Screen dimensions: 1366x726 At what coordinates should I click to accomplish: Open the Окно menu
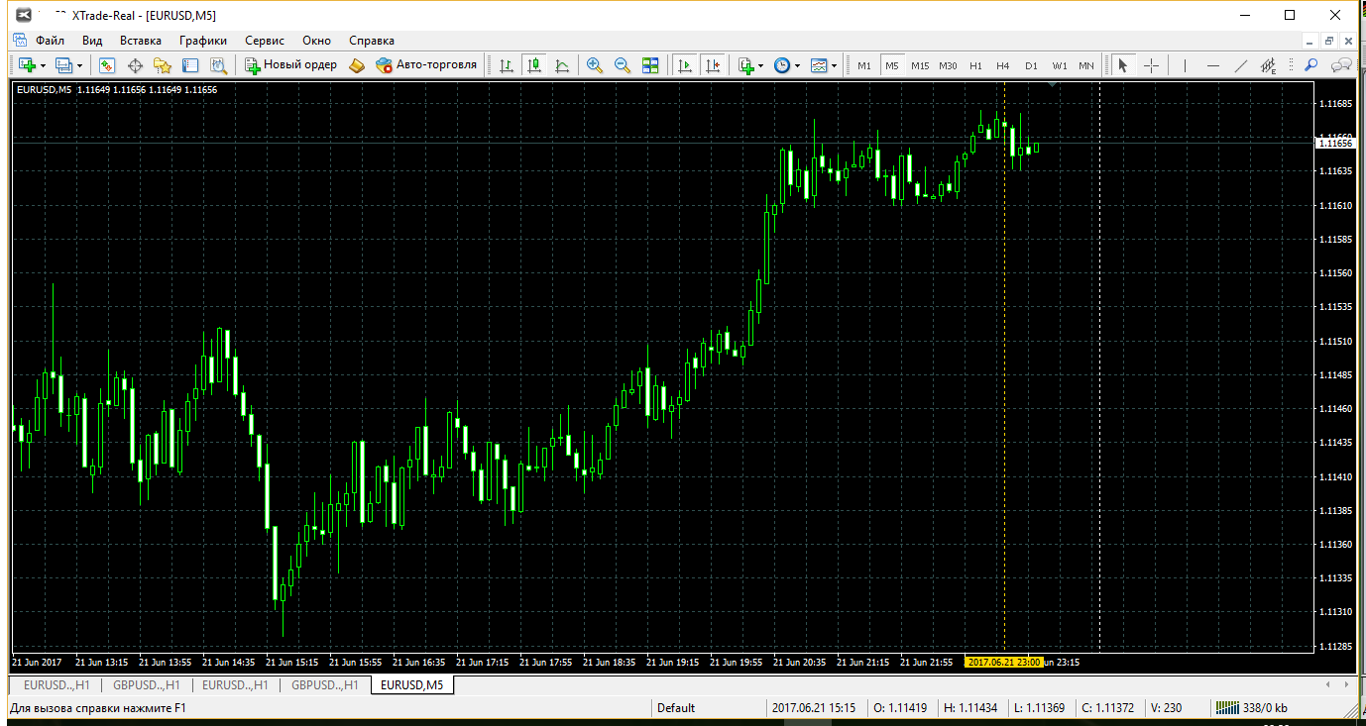pos(317,41)
